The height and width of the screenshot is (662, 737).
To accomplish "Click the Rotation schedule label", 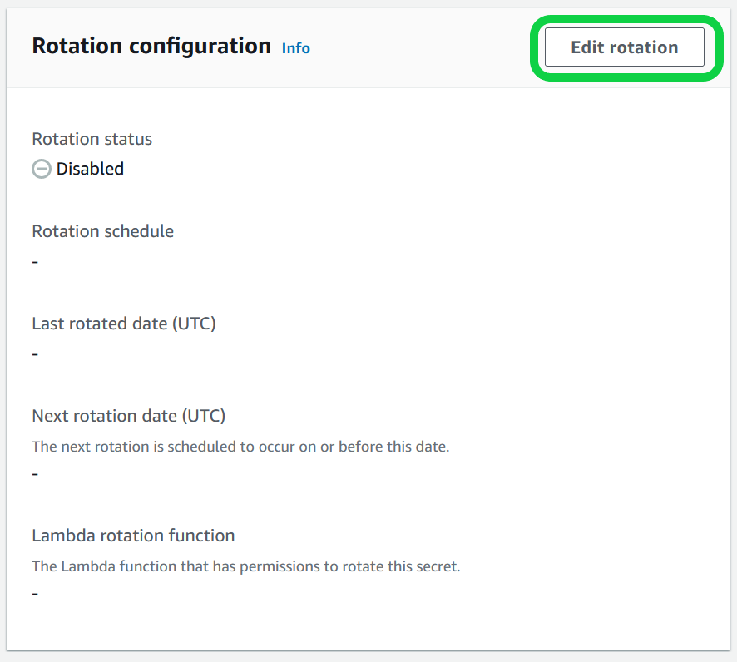I will coord(102,231).
